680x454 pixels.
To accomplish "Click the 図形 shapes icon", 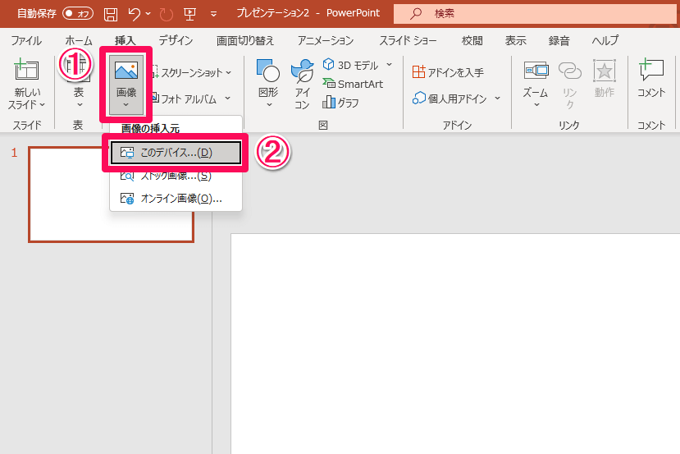I will click(x=268, y=71).
